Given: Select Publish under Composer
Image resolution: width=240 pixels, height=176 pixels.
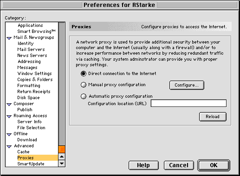Looking at the screenshot, I should [x=25, y=110].
